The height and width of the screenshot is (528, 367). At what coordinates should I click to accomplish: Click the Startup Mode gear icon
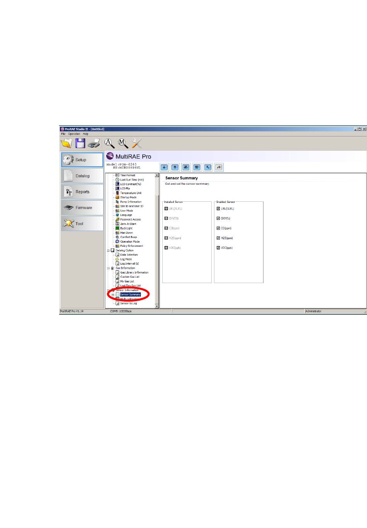click(x=117, y=197)
